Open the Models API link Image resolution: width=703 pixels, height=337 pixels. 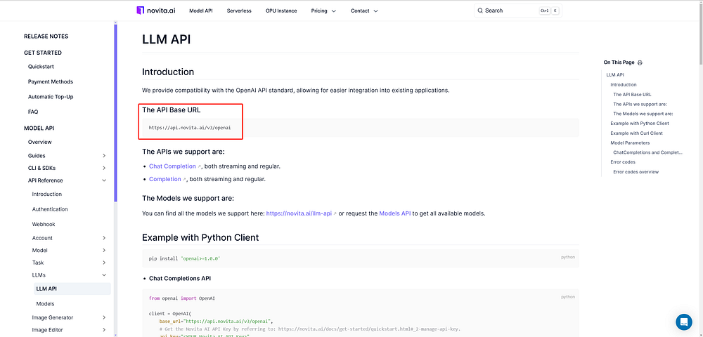point(395,214)
